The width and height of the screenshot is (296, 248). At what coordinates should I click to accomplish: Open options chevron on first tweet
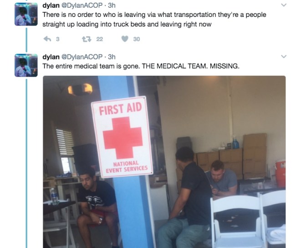[284, 5]
